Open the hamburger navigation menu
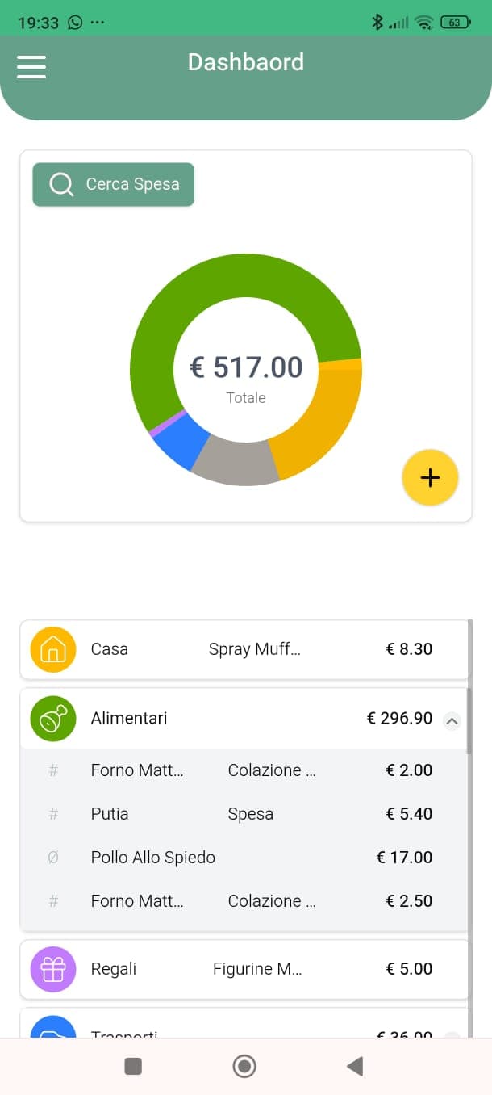 coord(31,66)
